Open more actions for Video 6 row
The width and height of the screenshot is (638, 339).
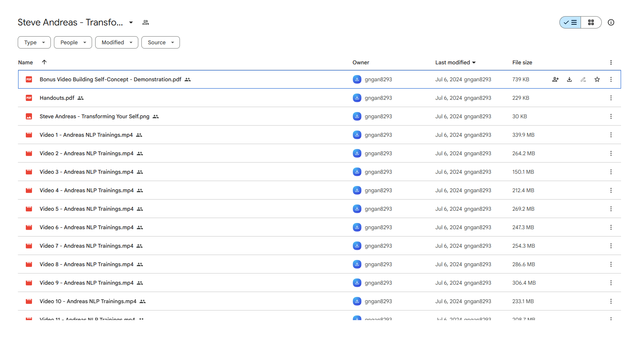pyautogui.click(x=611, y=227)
